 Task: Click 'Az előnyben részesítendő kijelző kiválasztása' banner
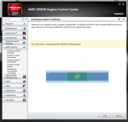click(77, 44)
